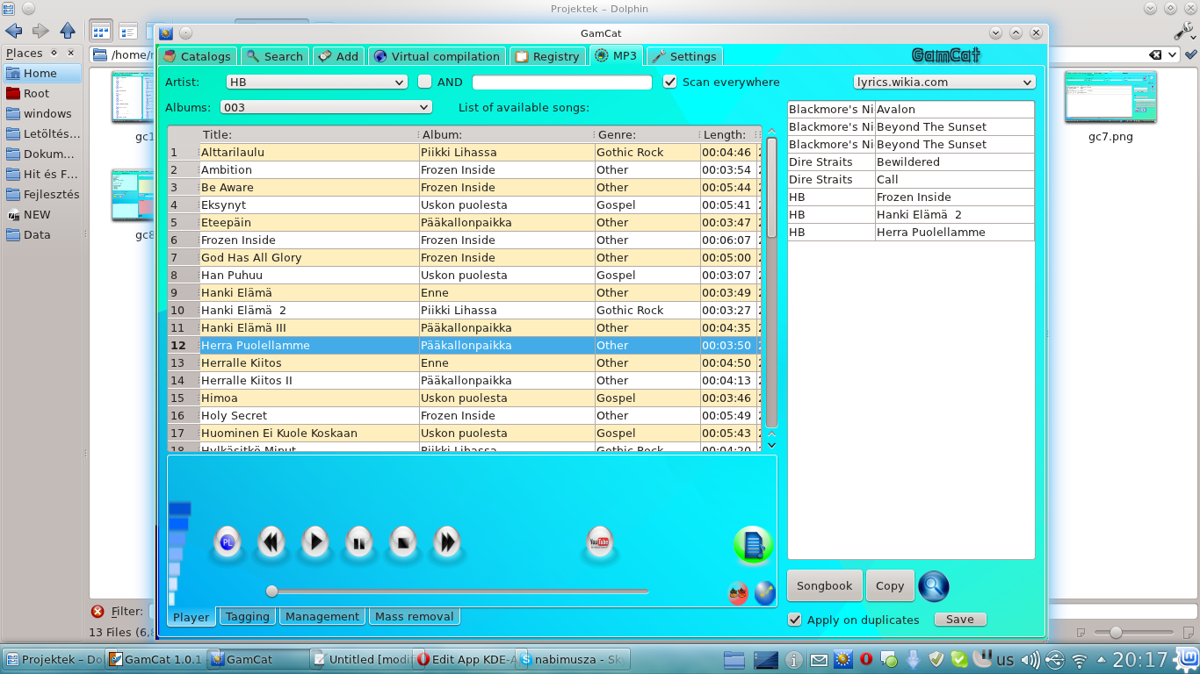Switch to the Tagging bottom tab
Image resolution: width=1200 pixels, height=674 pixels.
247,616
